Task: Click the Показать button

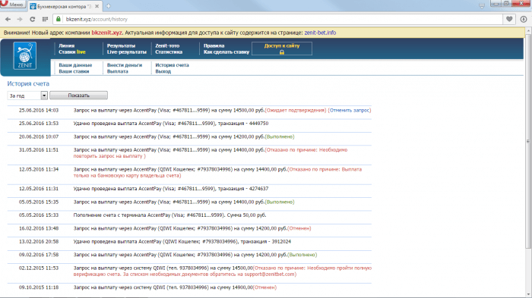Action: pyautogui.click(x=78, y=96)
